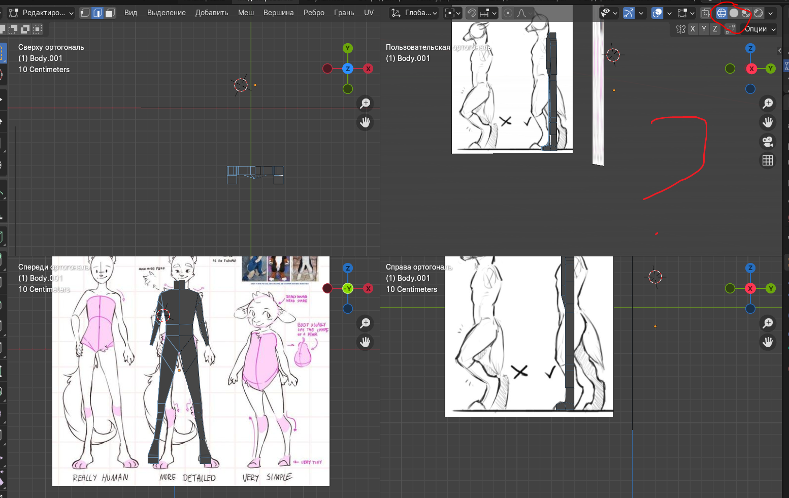Select wireframe viewport shading

pos(721,13)
